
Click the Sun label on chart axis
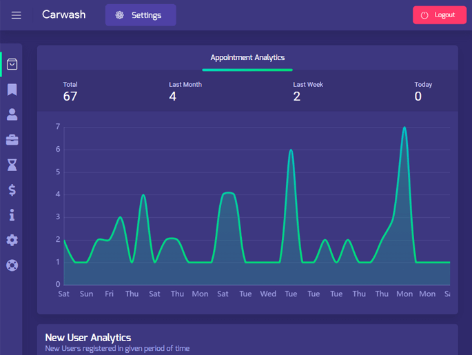[86, 294]
